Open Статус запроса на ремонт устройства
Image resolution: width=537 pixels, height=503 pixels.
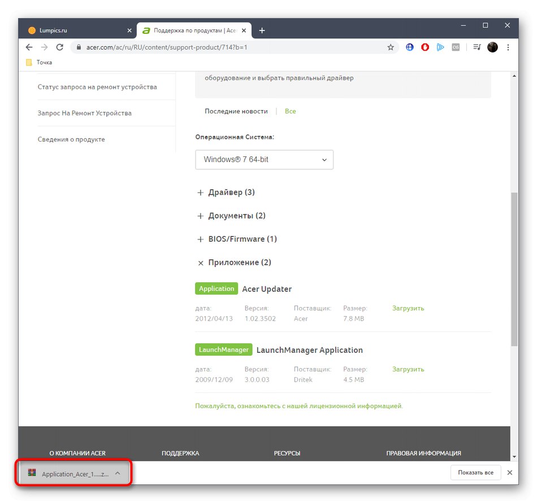pos(97,87)
